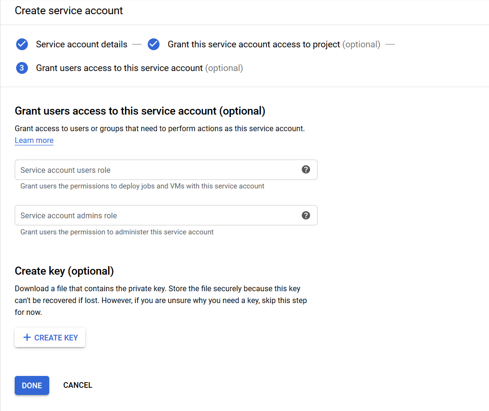Focus the Service account users role field
Image resolution: width=489 pixels, height=411 pixels.
156,170
